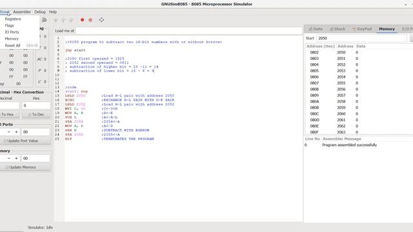Click the Auxiliary Carry AC flag value
Viewport: 413px width, 232px height.
coord(45,59)
